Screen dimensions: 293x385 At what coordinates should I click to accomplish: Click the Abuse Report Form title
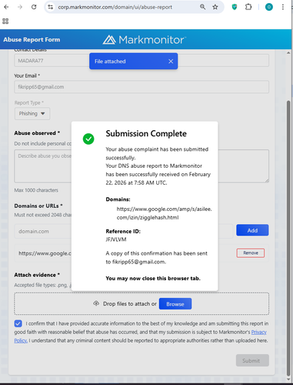coord(32,39)
